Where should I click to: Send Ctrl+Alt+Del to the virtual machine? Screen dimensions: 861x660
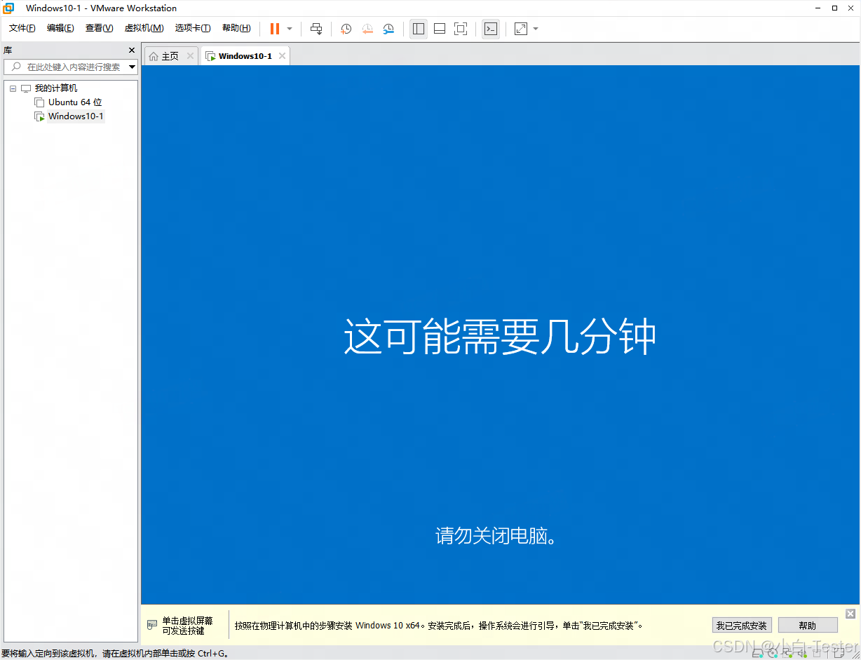316,29
